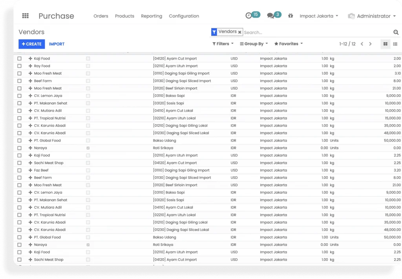
Task: Remove the Vendors filter tag
Action: 239,32
